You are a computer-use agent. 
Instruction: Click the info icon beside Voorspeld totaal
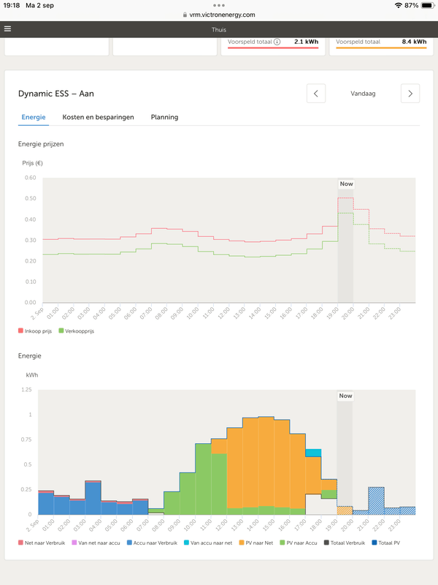click(277, 42)
